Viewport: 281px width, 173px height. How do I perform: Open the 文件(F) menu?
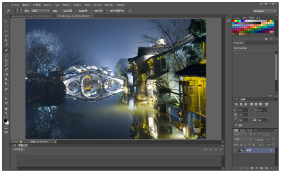coord(15,5)
